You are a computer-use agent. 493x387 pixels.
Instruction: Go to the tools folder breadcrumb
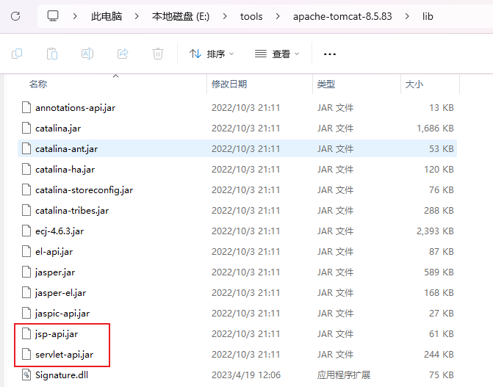pos(251,16)
